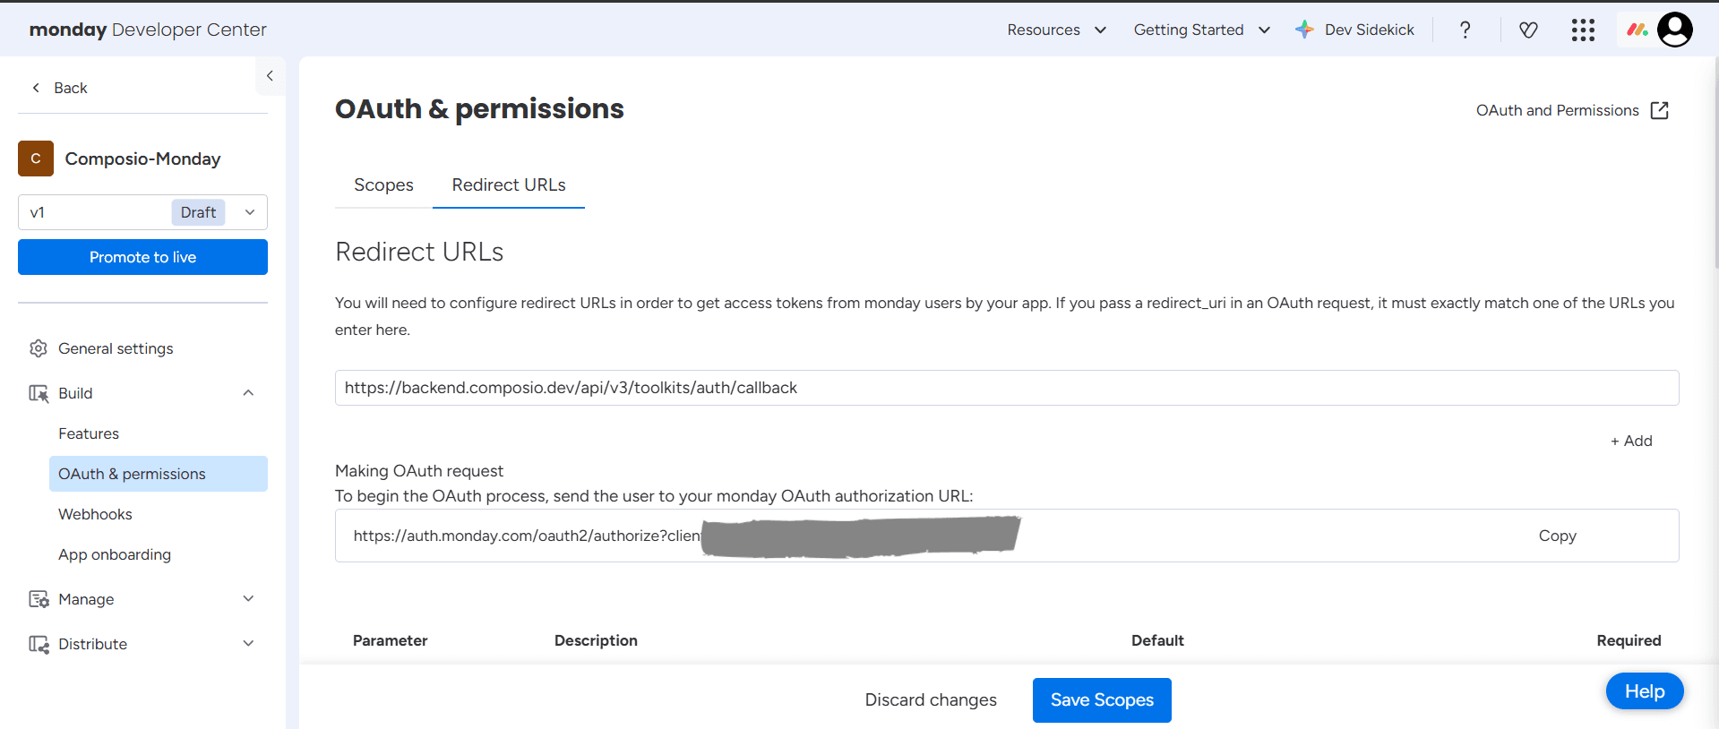Click the Description column header
The width and height of the screenshot is (1719, 729).
pyautogui.click(x=596, y=640)
